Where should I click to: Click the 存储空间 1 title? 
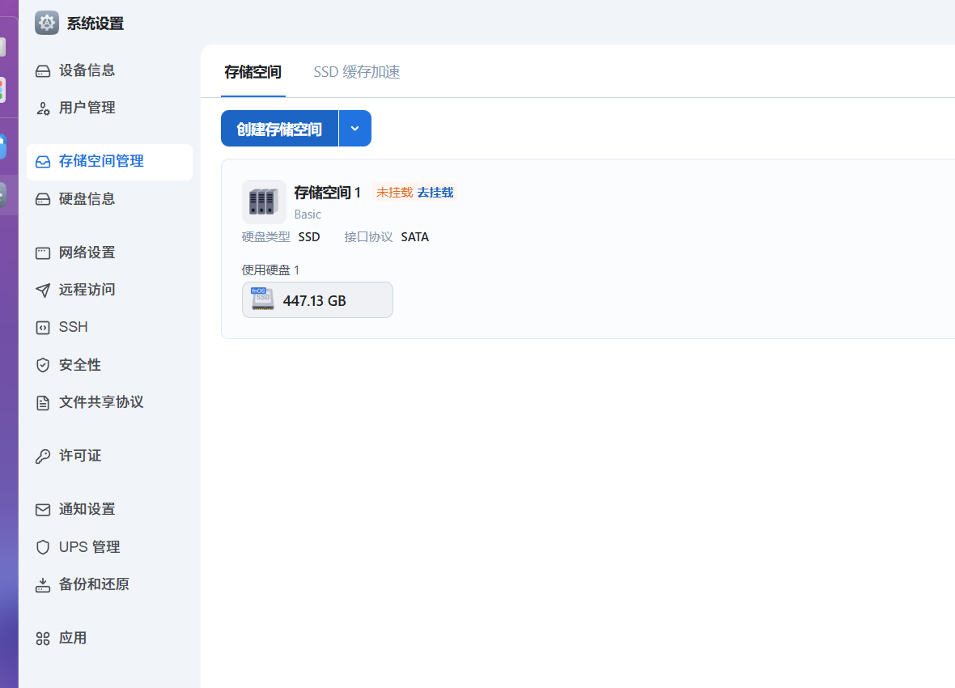[328, 193]
